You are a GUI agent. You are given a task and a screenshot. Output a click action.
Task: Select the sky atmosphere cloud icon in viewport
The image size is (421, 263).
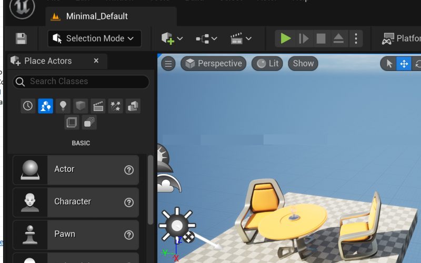169,183
